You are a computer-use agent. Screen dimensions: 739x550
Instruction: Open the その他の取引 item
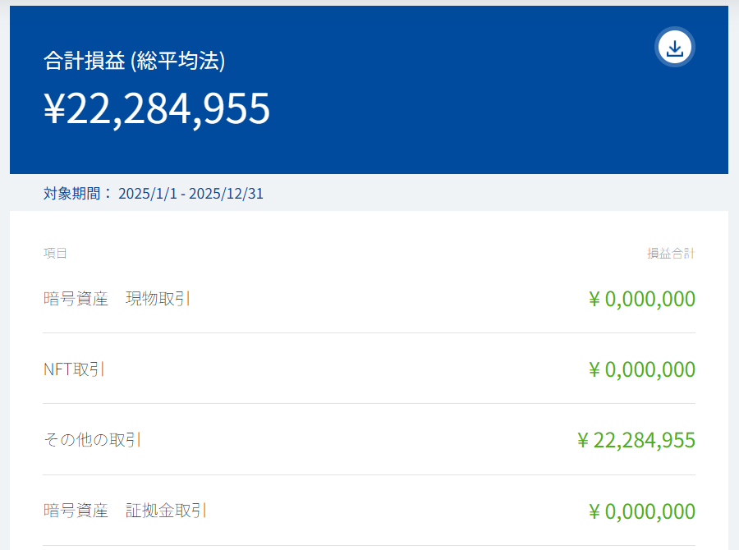91,440
